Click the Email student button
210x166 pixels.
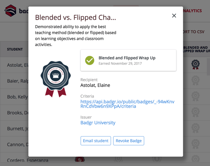pos(96,141)
